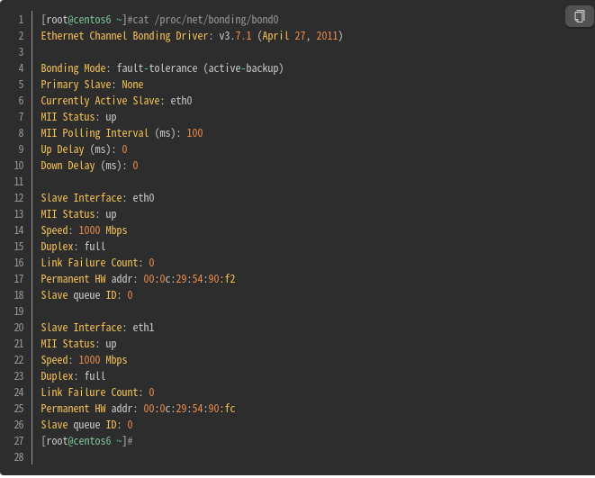This screenshot has height=478, width=595.
Task: Click the eth0 Link Failure Count line
Action: click(x=97, y=263)
